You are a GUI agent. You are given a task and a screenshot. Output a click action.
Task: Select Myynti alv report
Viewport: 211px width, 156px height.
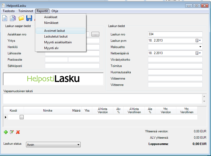point(60,48)
